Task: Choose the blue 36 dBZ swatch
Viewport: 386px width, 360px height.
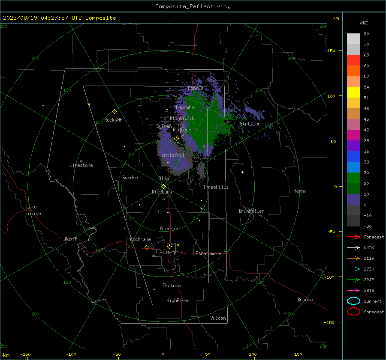Action: pos(353,156)
